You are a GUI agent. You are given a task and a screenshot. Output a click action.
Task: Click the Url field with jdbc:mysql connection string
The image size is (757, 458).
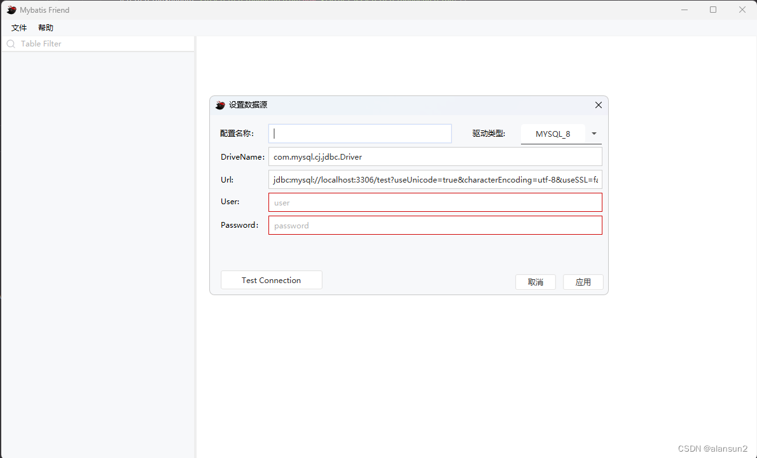coord(435,179)
